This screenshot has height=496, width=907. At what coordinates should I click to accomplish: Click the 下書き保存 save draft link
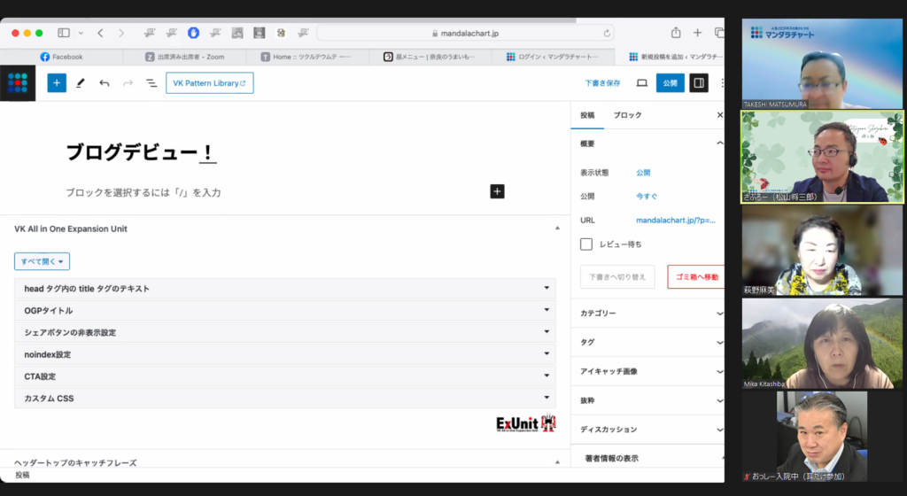point(602,83)
